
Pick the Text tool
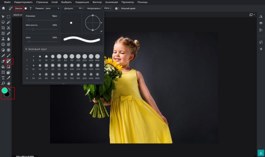pyautogui.click(x=3, y=78)
